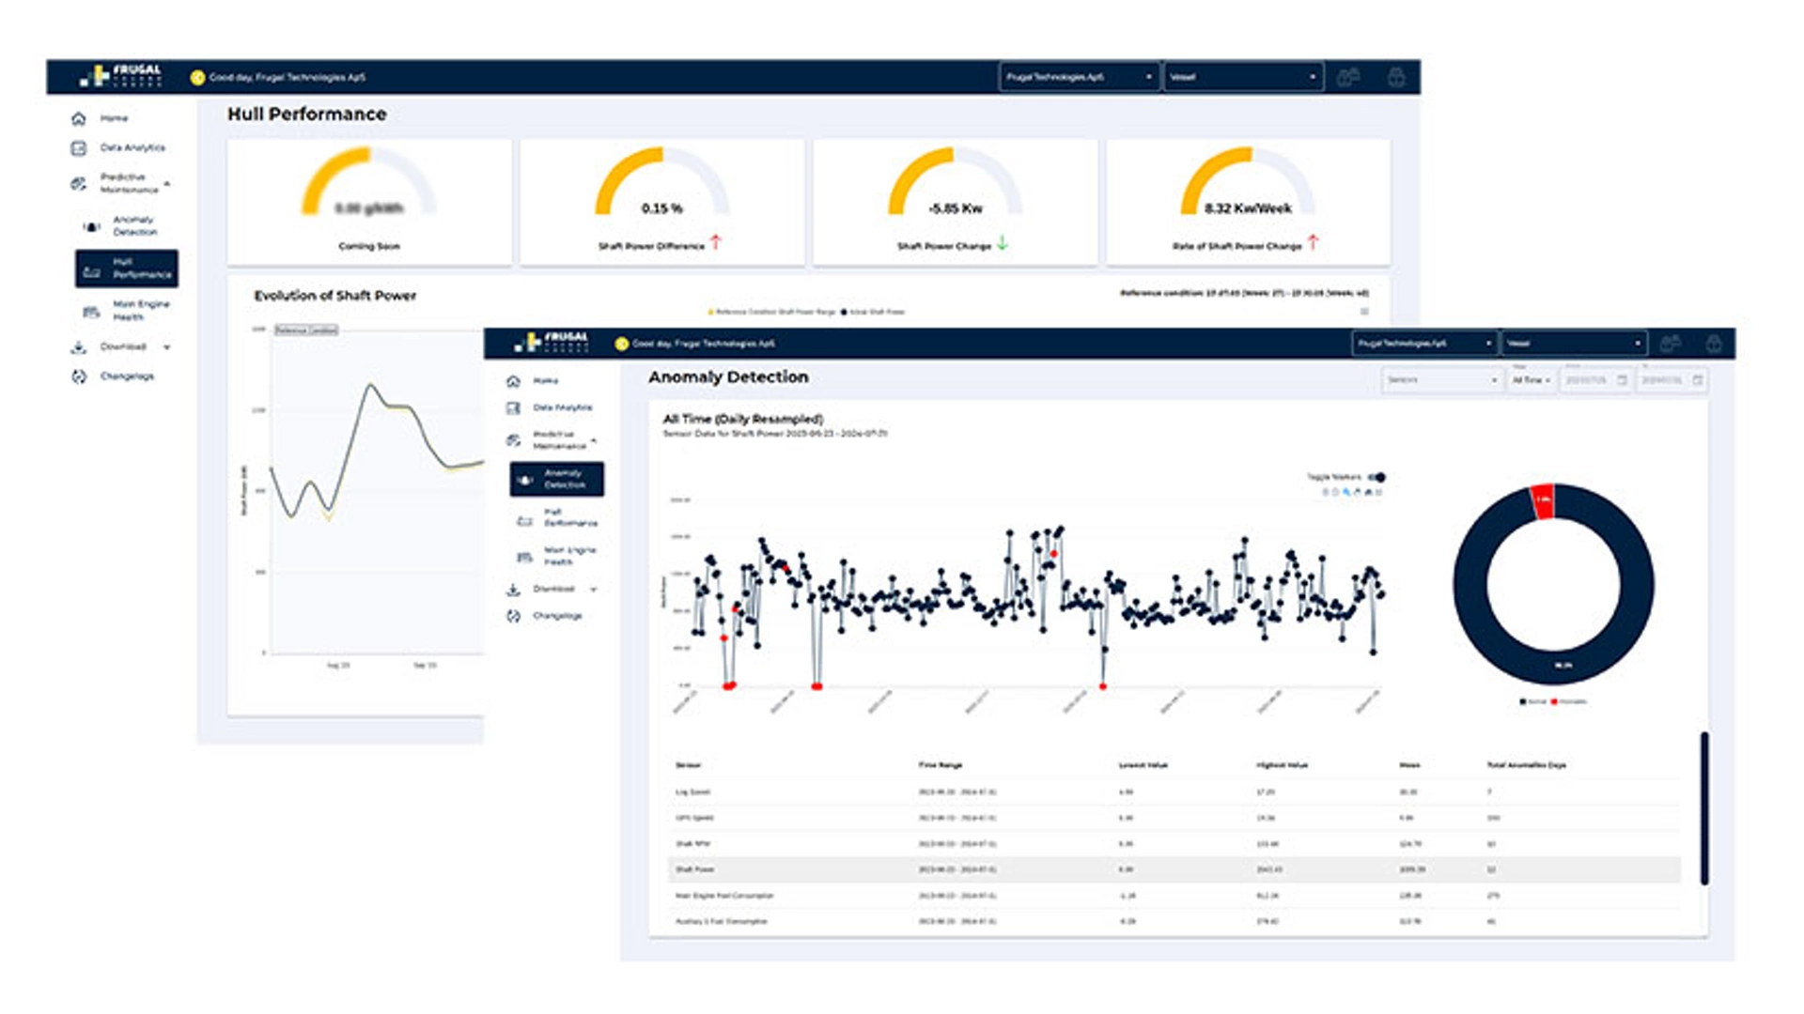Click the Anomaly Detection sidebar icon

tap(526, 479)
